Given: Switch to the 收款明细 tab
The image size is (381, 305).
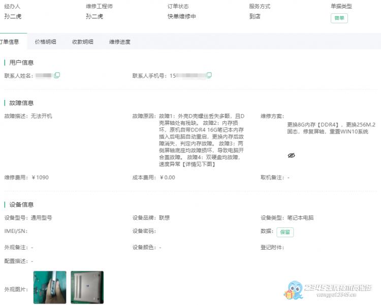Looking at the screenshot, I should [83, 42].
